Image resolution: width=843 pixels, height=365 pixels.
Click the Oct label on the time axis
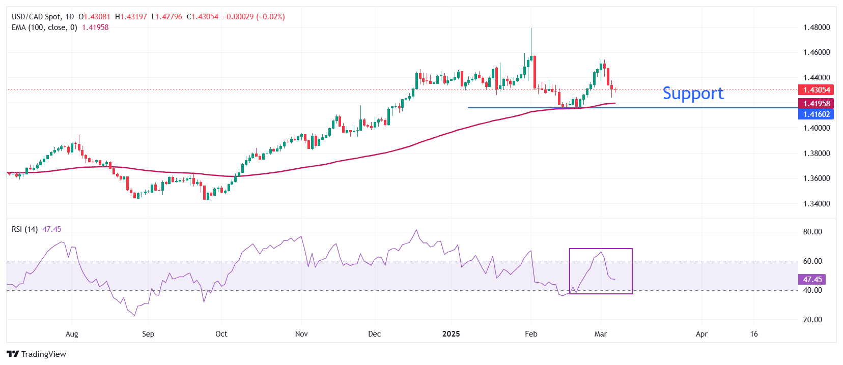tap(221, 334)
